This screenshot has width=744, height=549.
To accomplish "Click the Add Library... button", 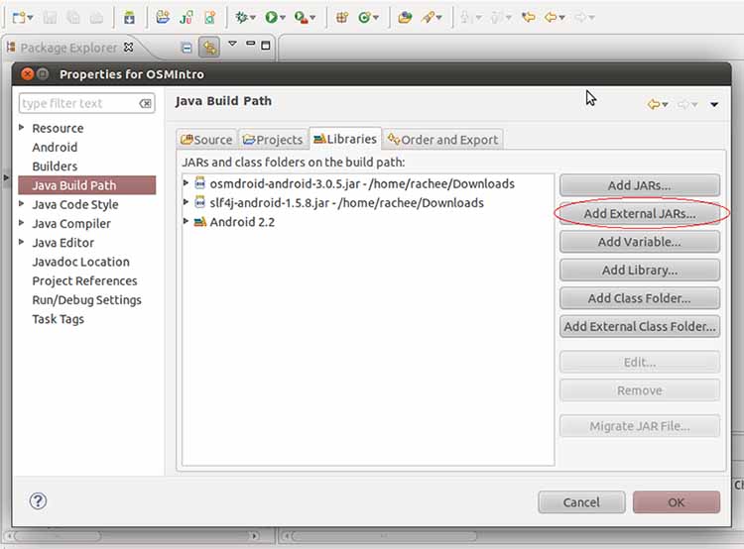I will [640, 271].
